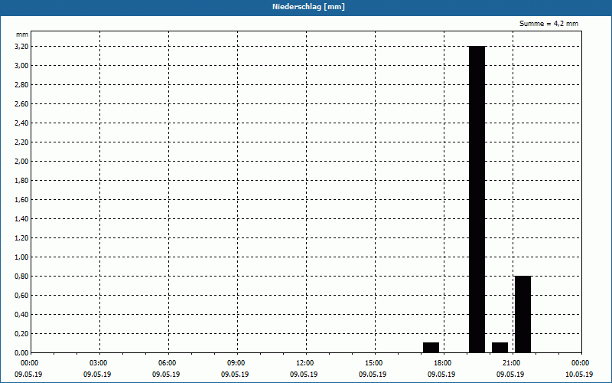Click the 1,20 y-axis label
The height and width of the screenshot is (383, 612).
coord(21,238)
